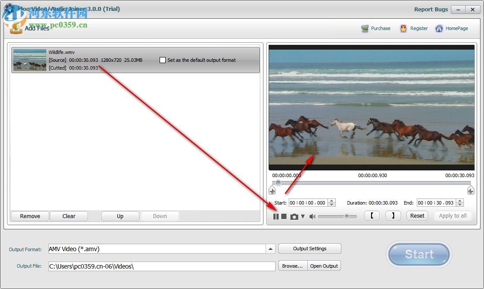Click the End time input field
484x289 pixels.
[x=436, y=203]
